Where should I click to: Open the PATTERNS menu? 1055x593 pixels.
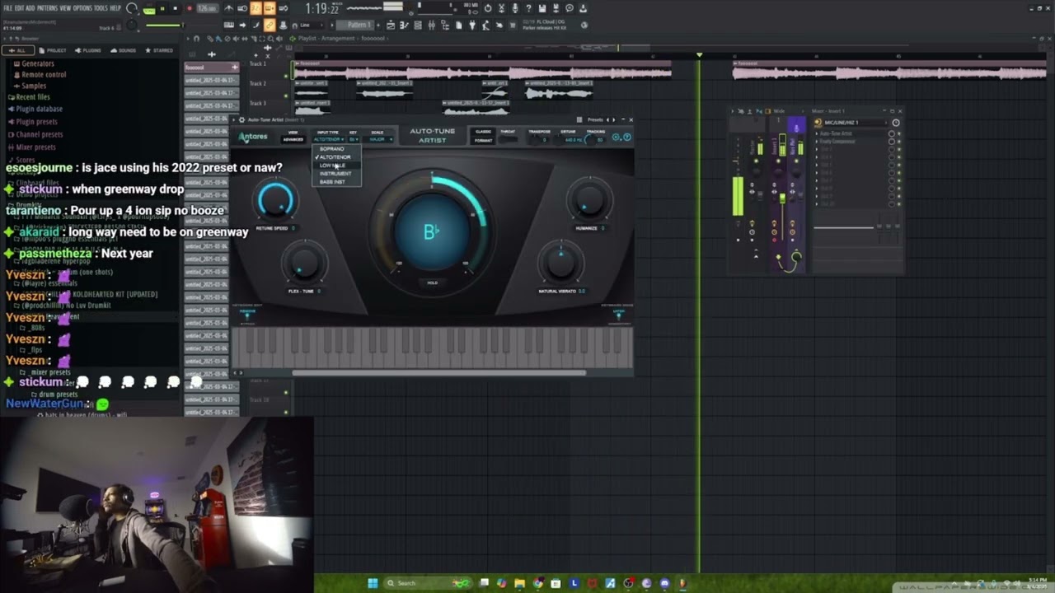tap(47, 8)
